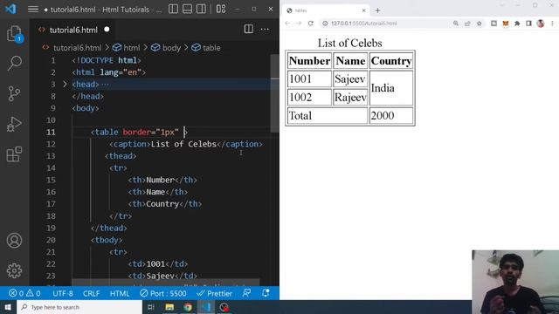Viewport: 559px width, 314px height.
Task: Go forward in the Chrome browser
Action: pyautogui.click(x=299, y=24)
